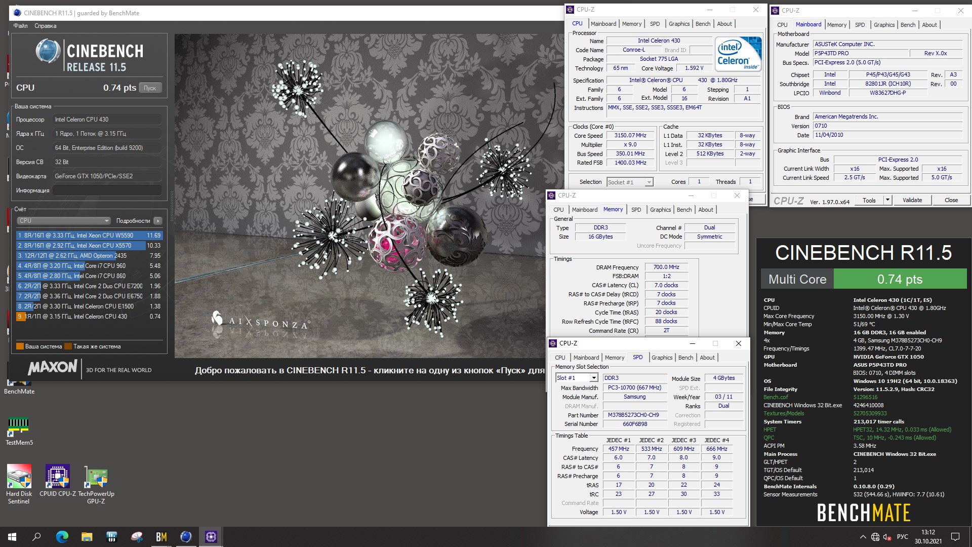Screen dimensions: 972x547
Task: Open Socket #1 selection dropdown
Action: pos(630,182)
